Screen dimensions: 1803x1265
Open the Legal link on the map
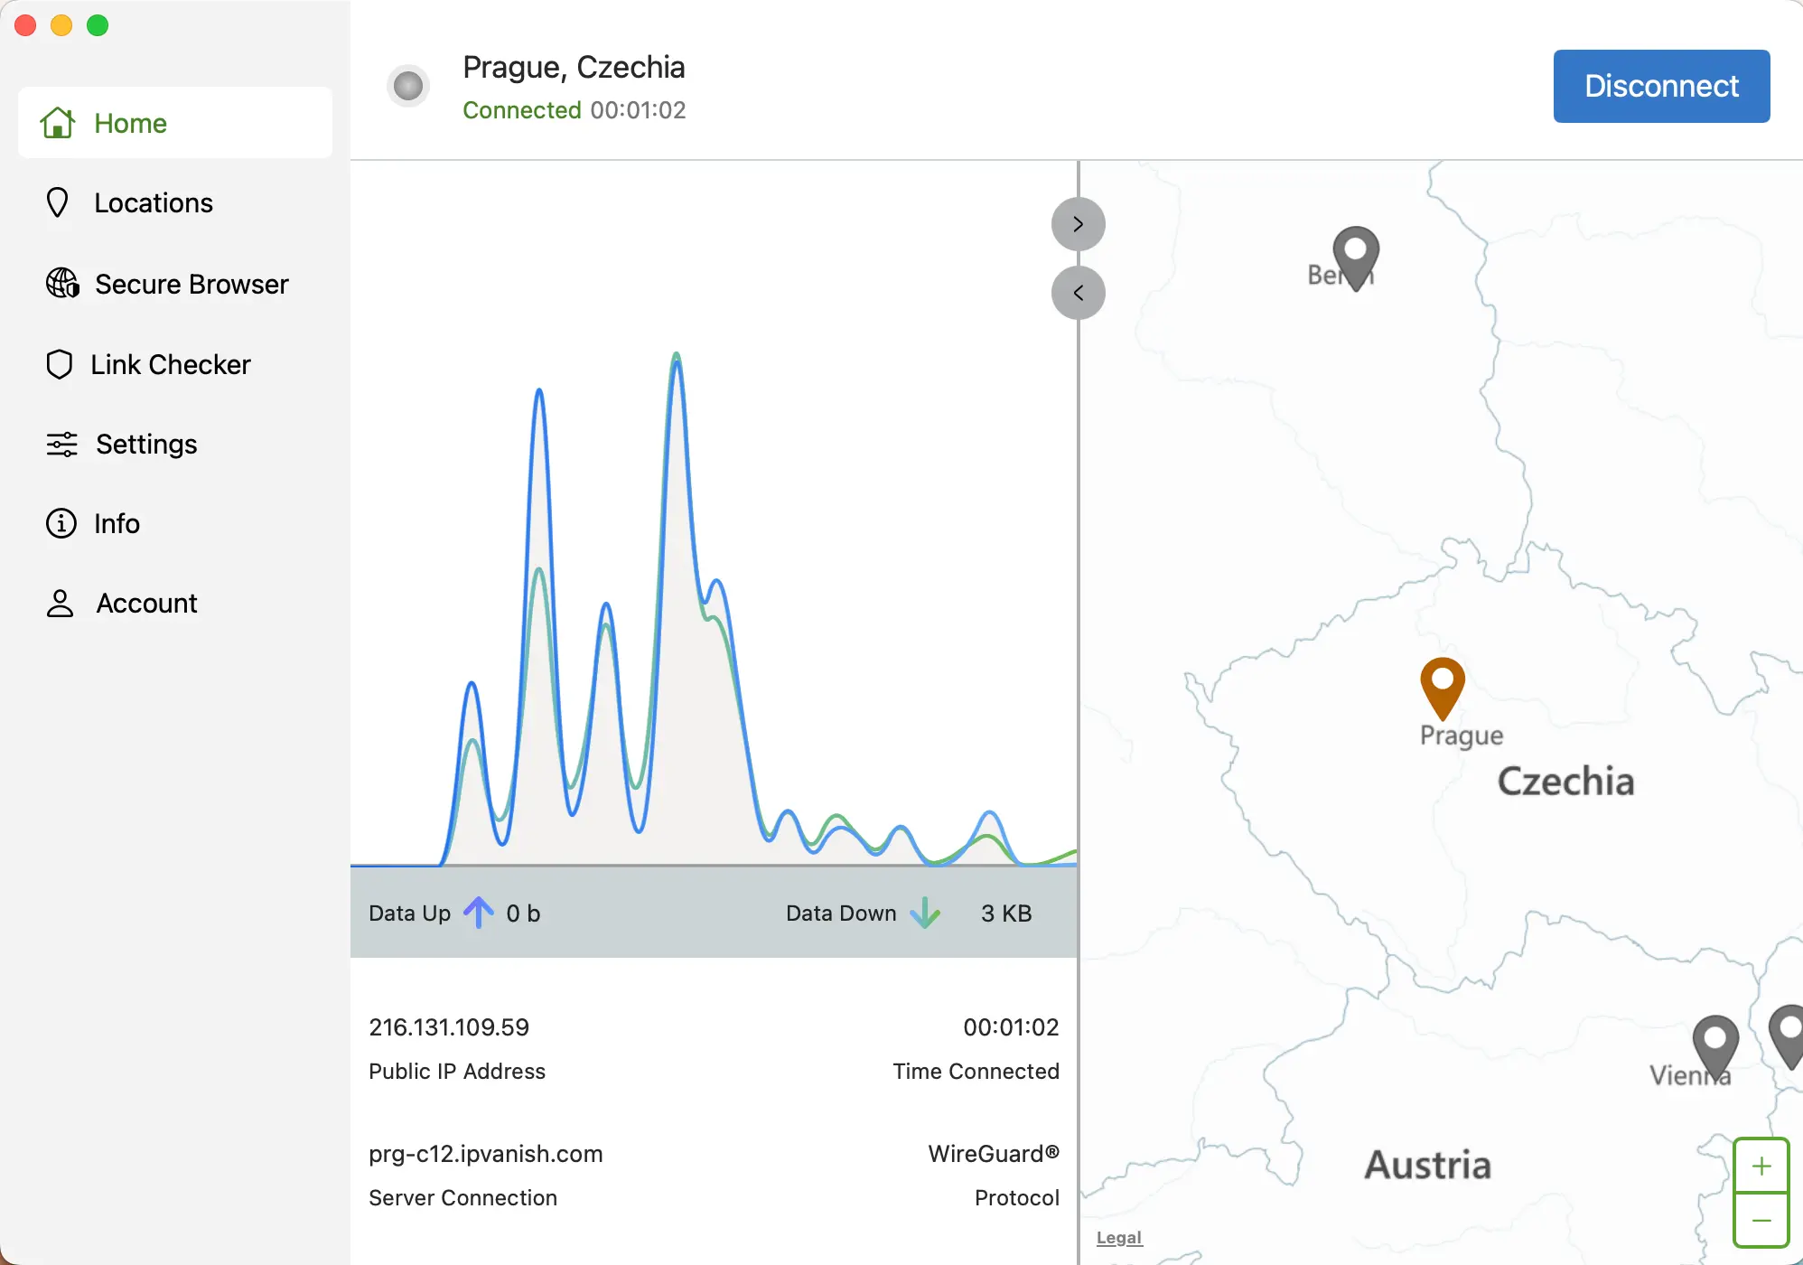1118,1237
